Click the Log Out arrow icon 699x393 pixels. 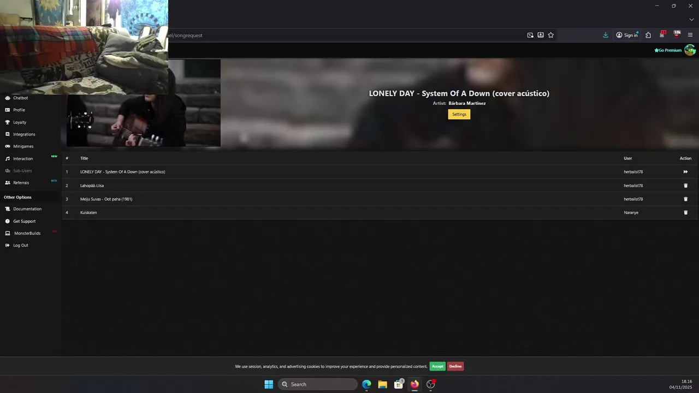8,246
